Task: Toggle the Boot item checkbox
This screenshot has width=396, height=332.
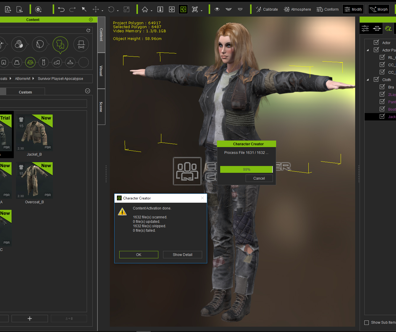Action: point(382,109)
